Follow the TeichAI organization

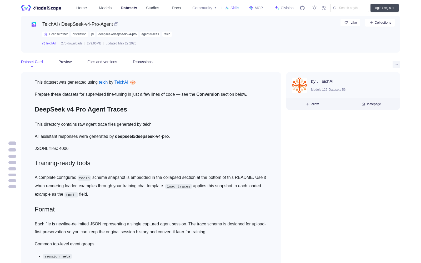tap(312, 104)
